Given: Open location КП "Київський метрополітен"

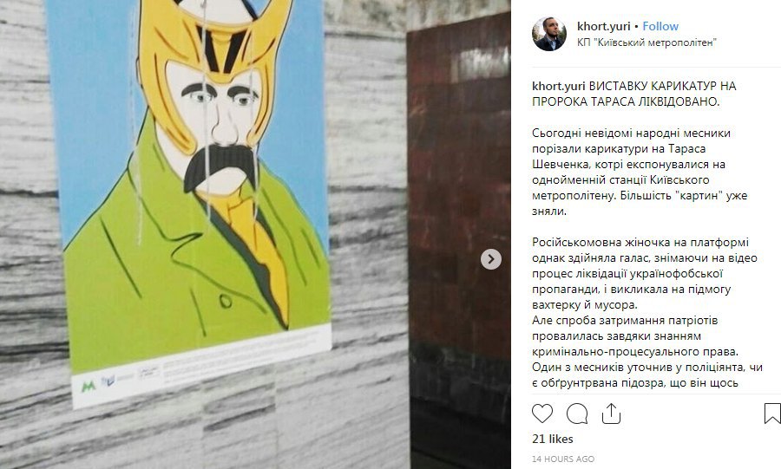Looking at the screenshot, I should (646, 42).
